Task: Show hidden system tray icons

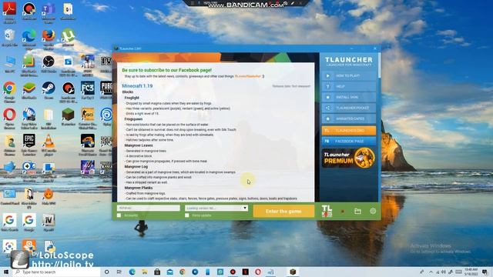Action: pos(431,272)
